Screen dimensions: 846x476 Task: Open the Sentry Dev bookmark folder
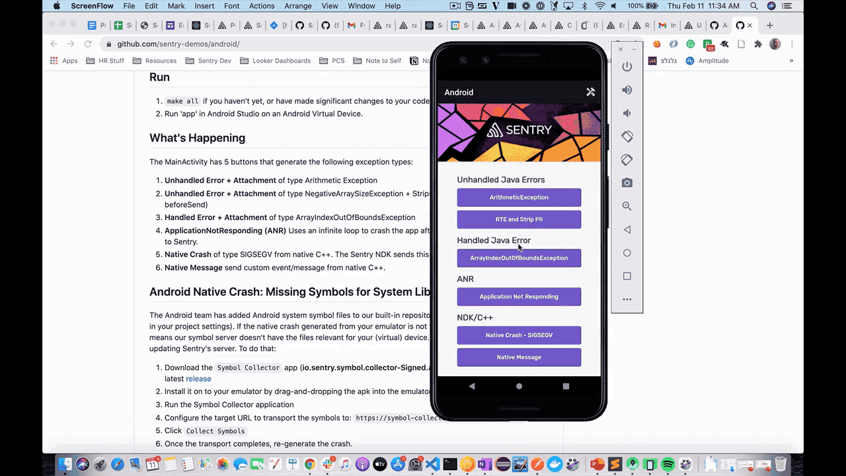[x=208, y=61]
